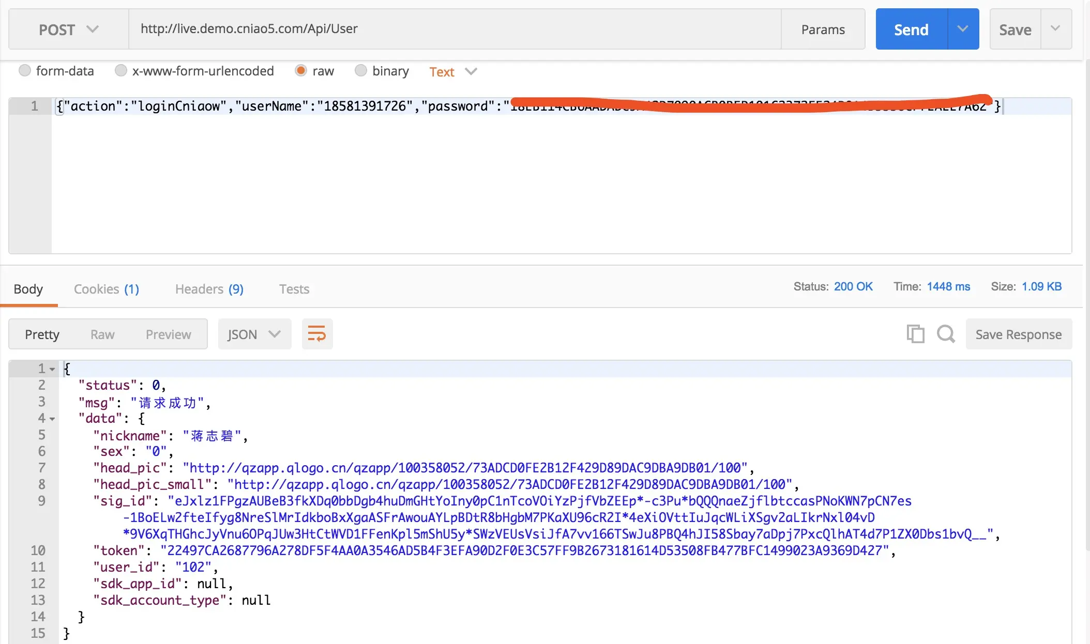Click the Save Response button
The image size is (1090, 644).
click(x=1018, y=334)
